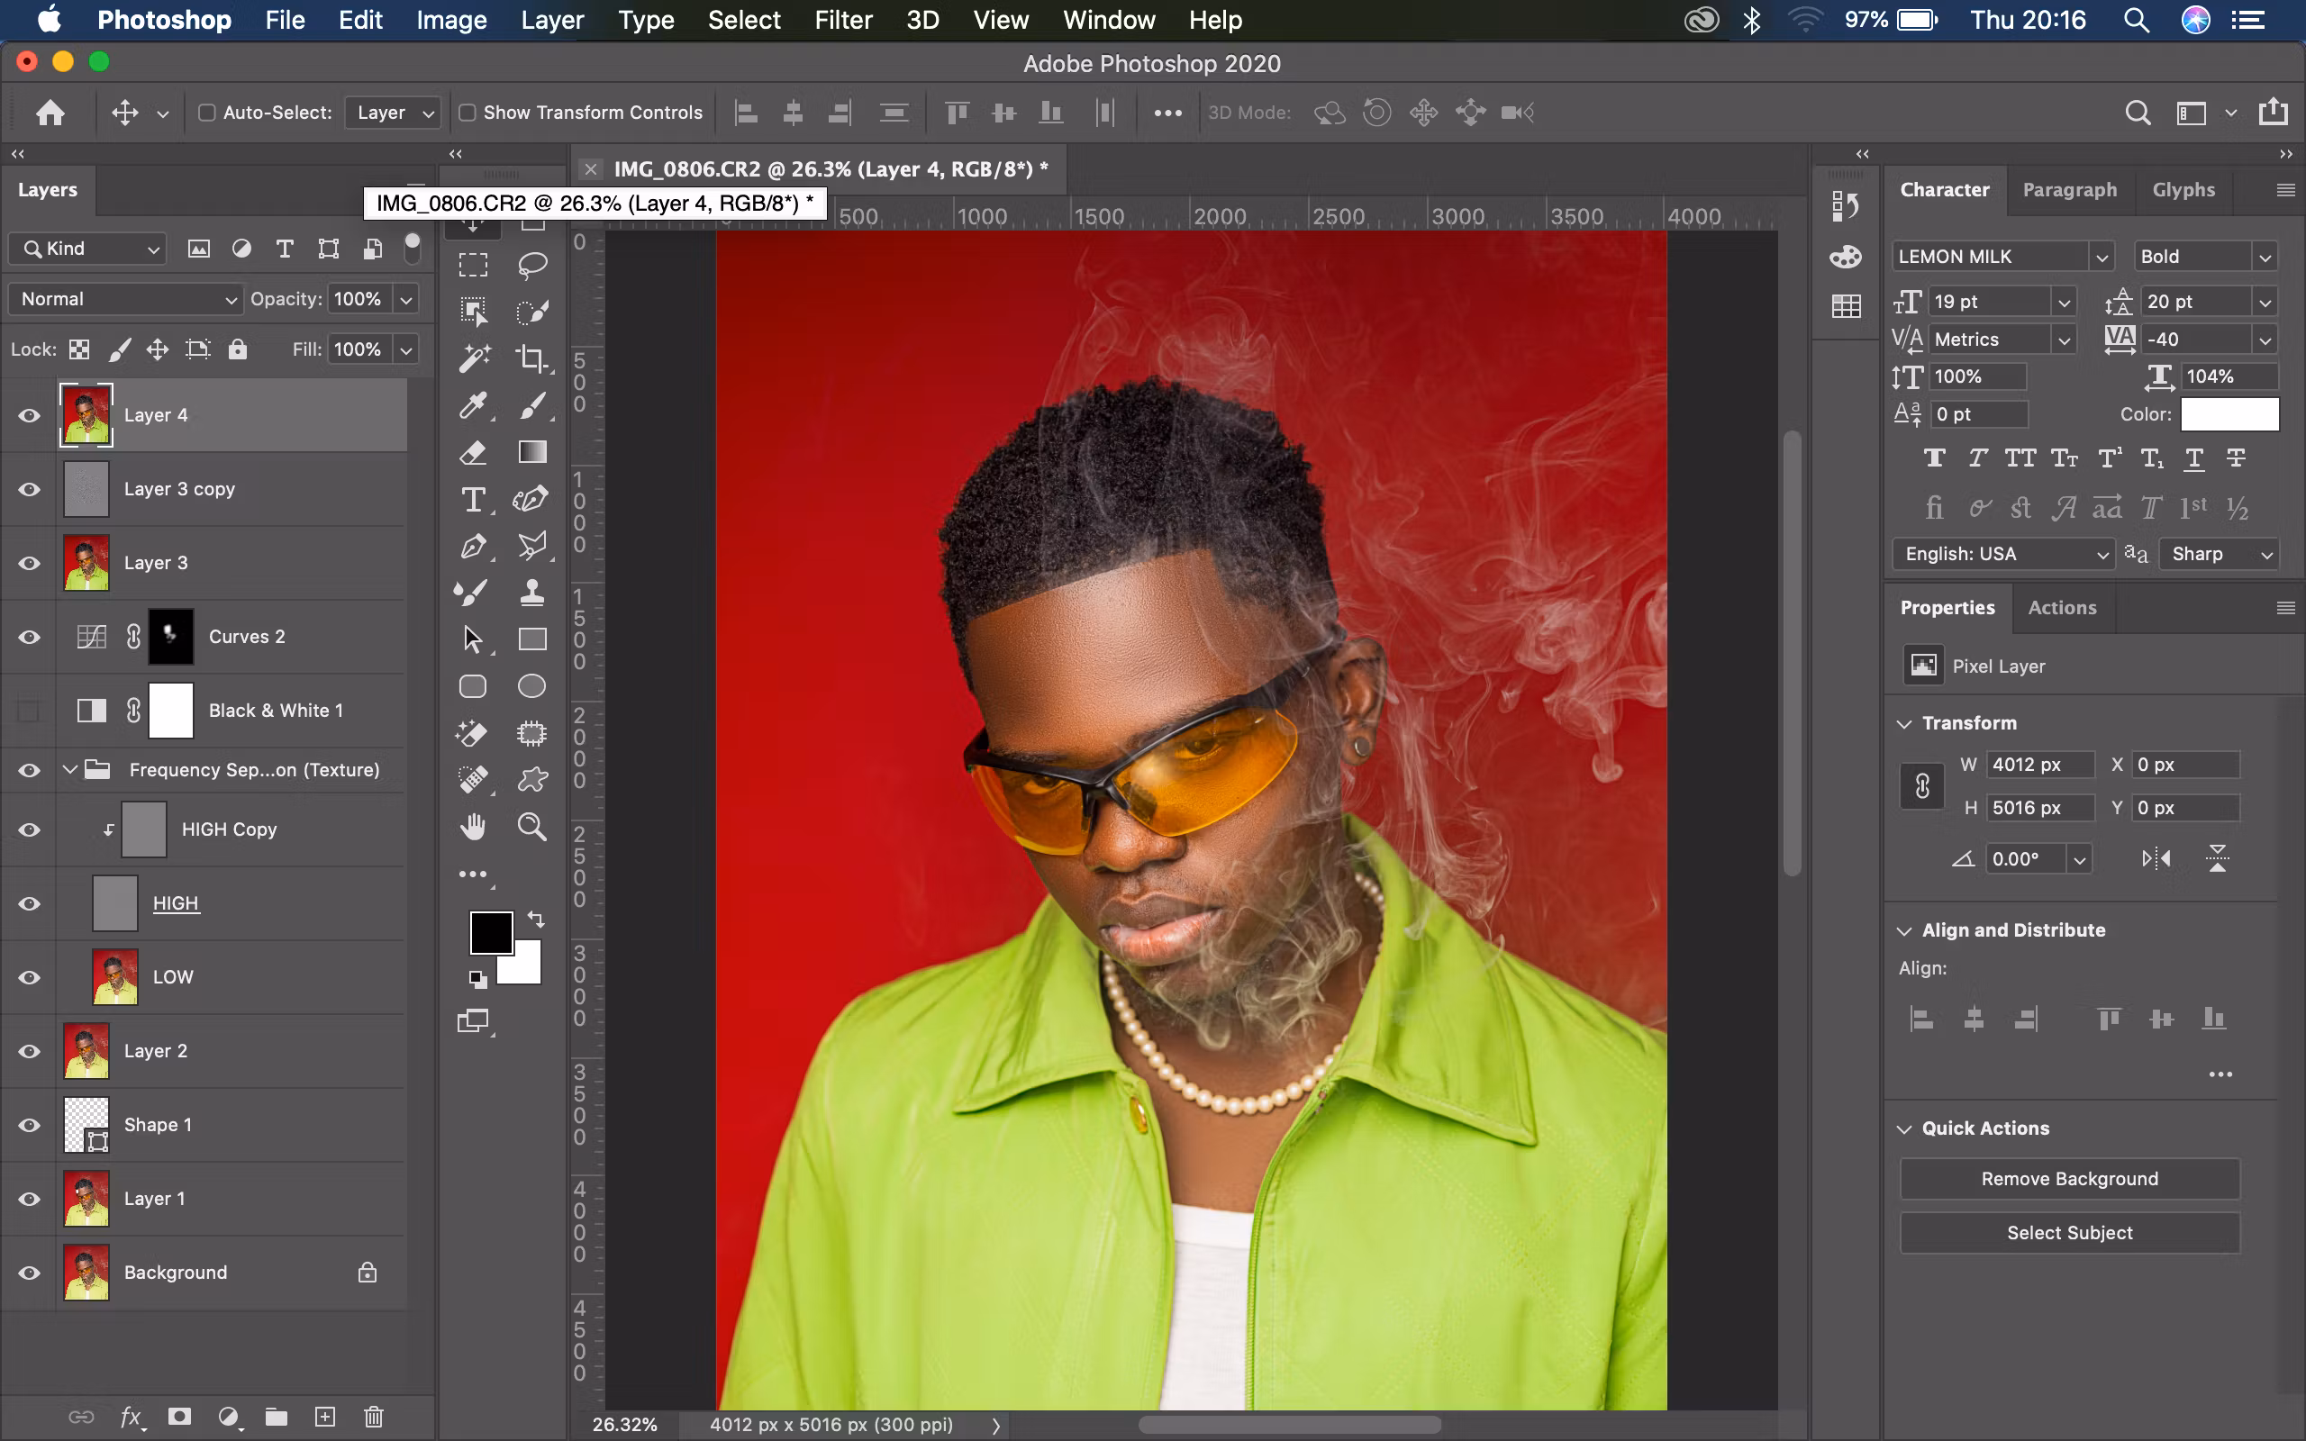Click the Remove Background button
Screen dimensions: 2306x1441
coord(2070,1179)
